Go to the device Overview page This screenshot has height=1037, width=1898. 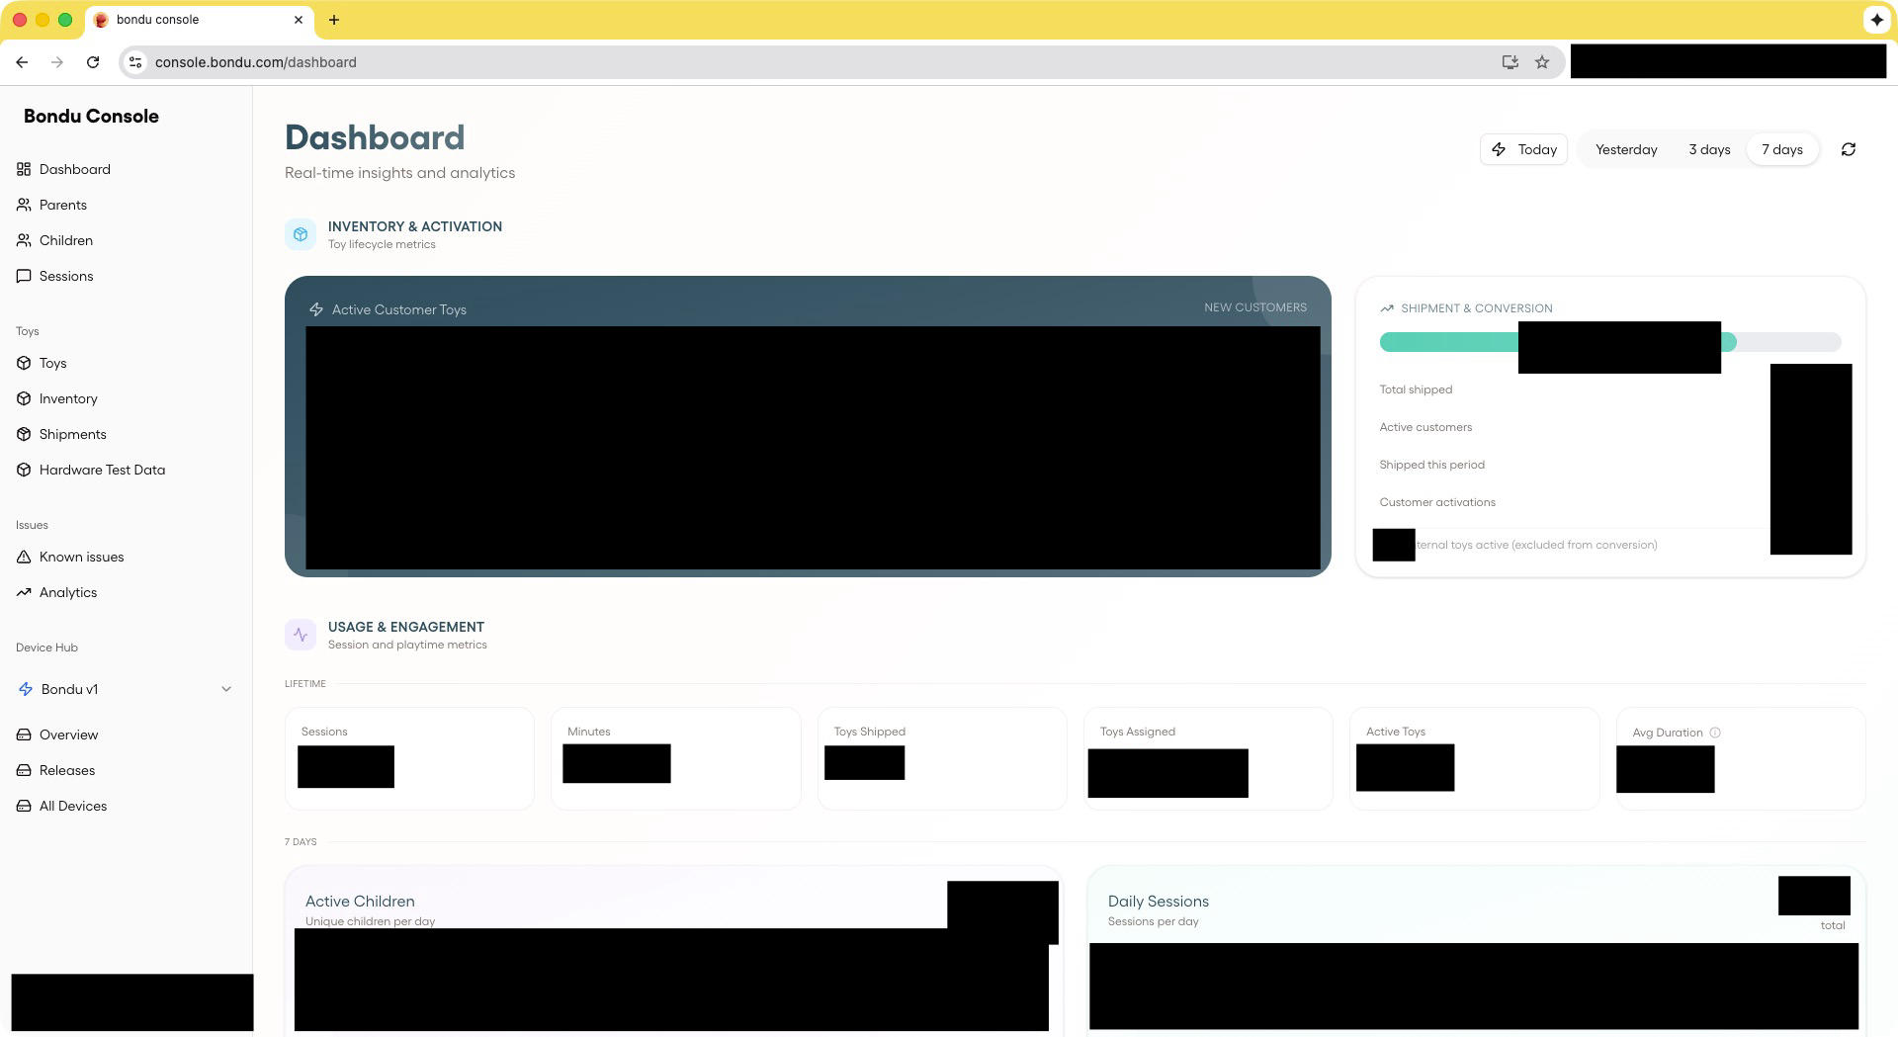click(x=25, y=735)
